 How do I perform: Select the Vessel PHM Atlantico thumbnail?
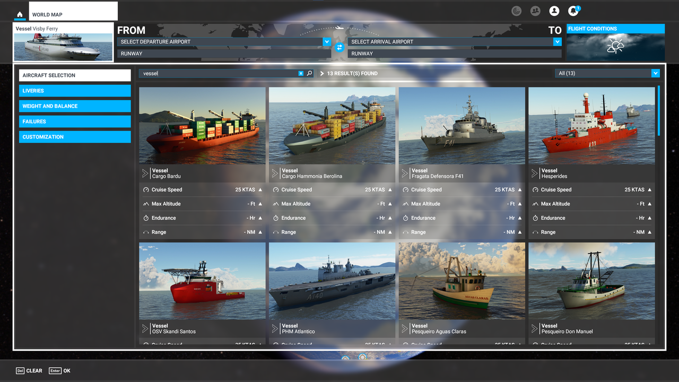pos(332,281)
